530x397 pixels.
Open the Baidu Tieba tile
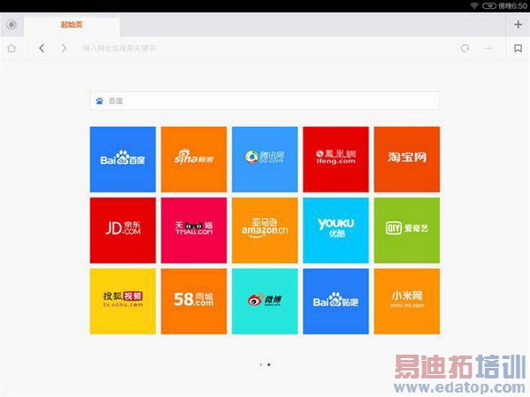point(336,302)
